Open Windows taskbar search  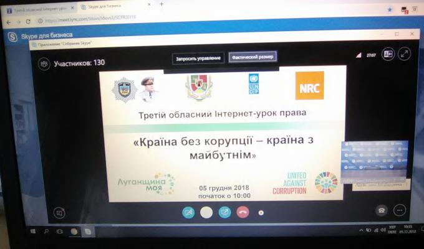click(47, 232)
